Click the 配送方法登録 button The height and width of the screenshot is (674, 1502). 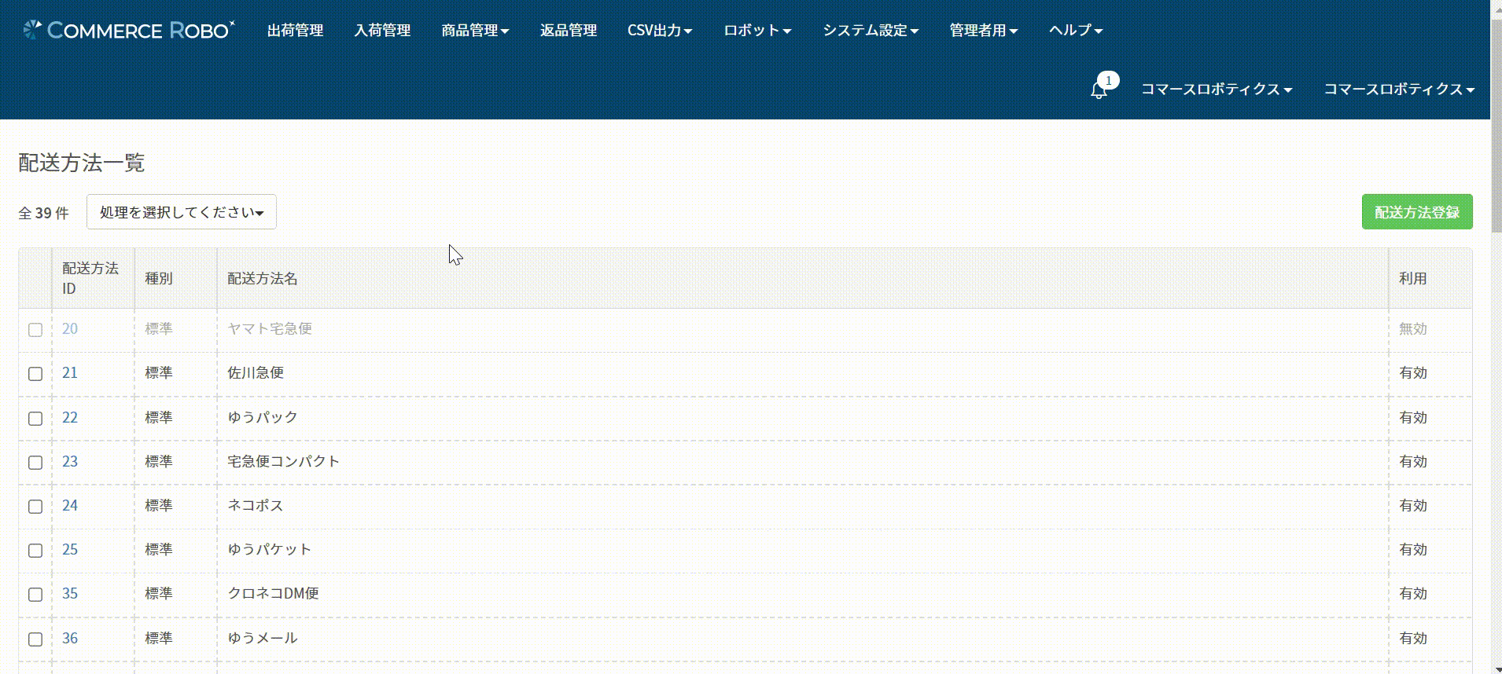(x=1417, y=212)
